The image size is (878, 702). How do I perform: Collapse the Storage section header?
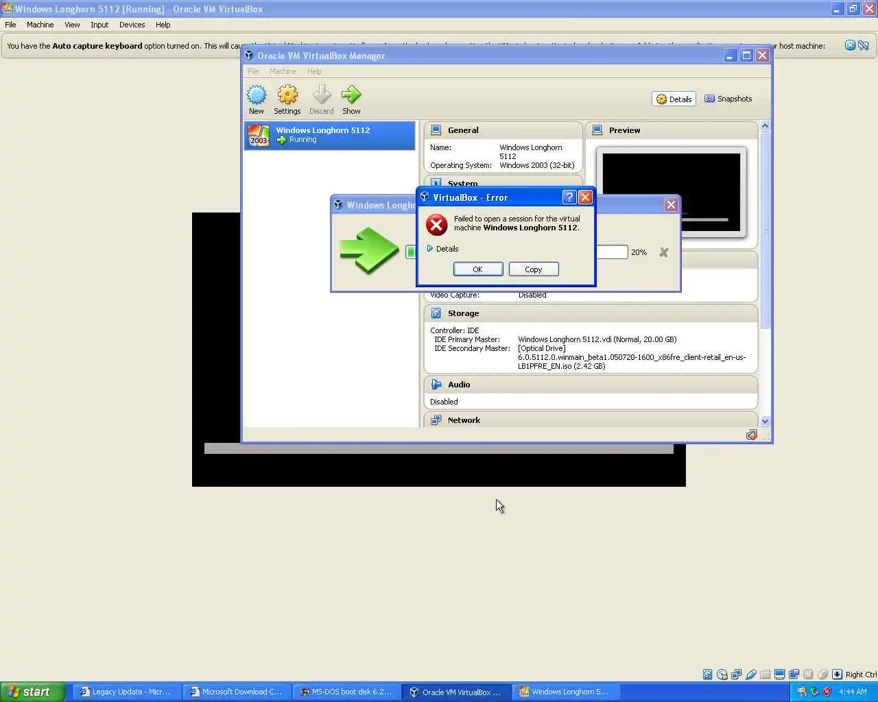coord(591,313)
